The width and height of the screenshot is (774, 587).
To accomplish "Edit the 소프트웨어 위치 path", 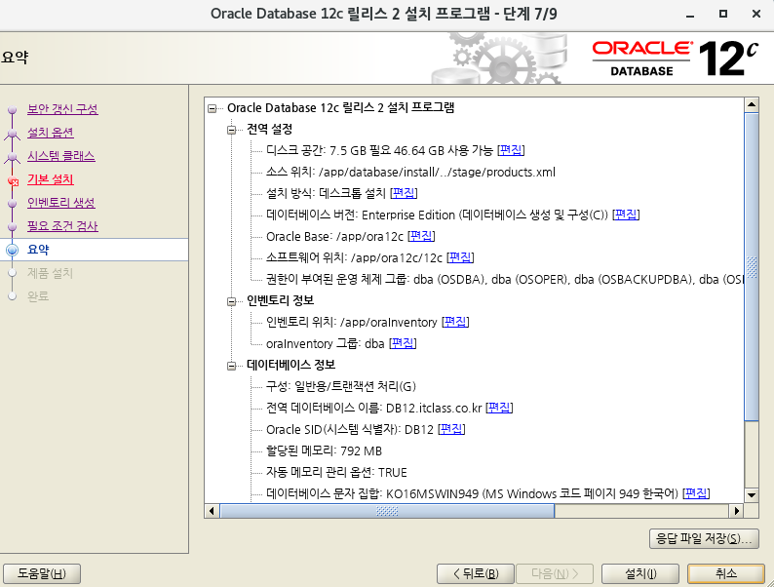I will [460, 257].
